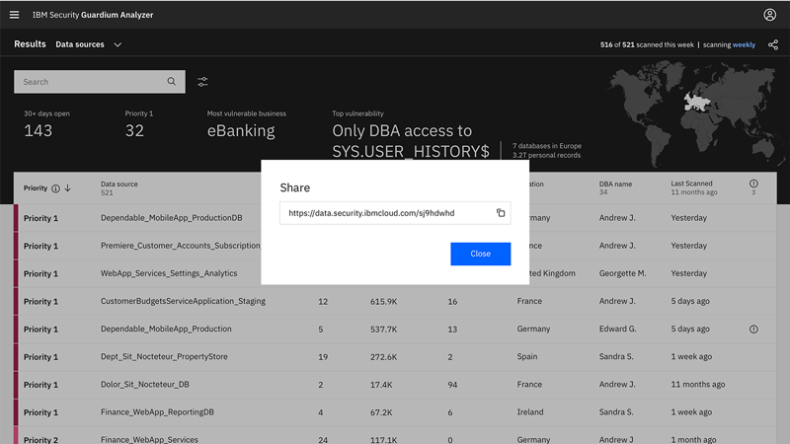Image resolution: width=790 pixels, height=444 pixels.
Task: Focus the Search input field
Action: (100, 82)
